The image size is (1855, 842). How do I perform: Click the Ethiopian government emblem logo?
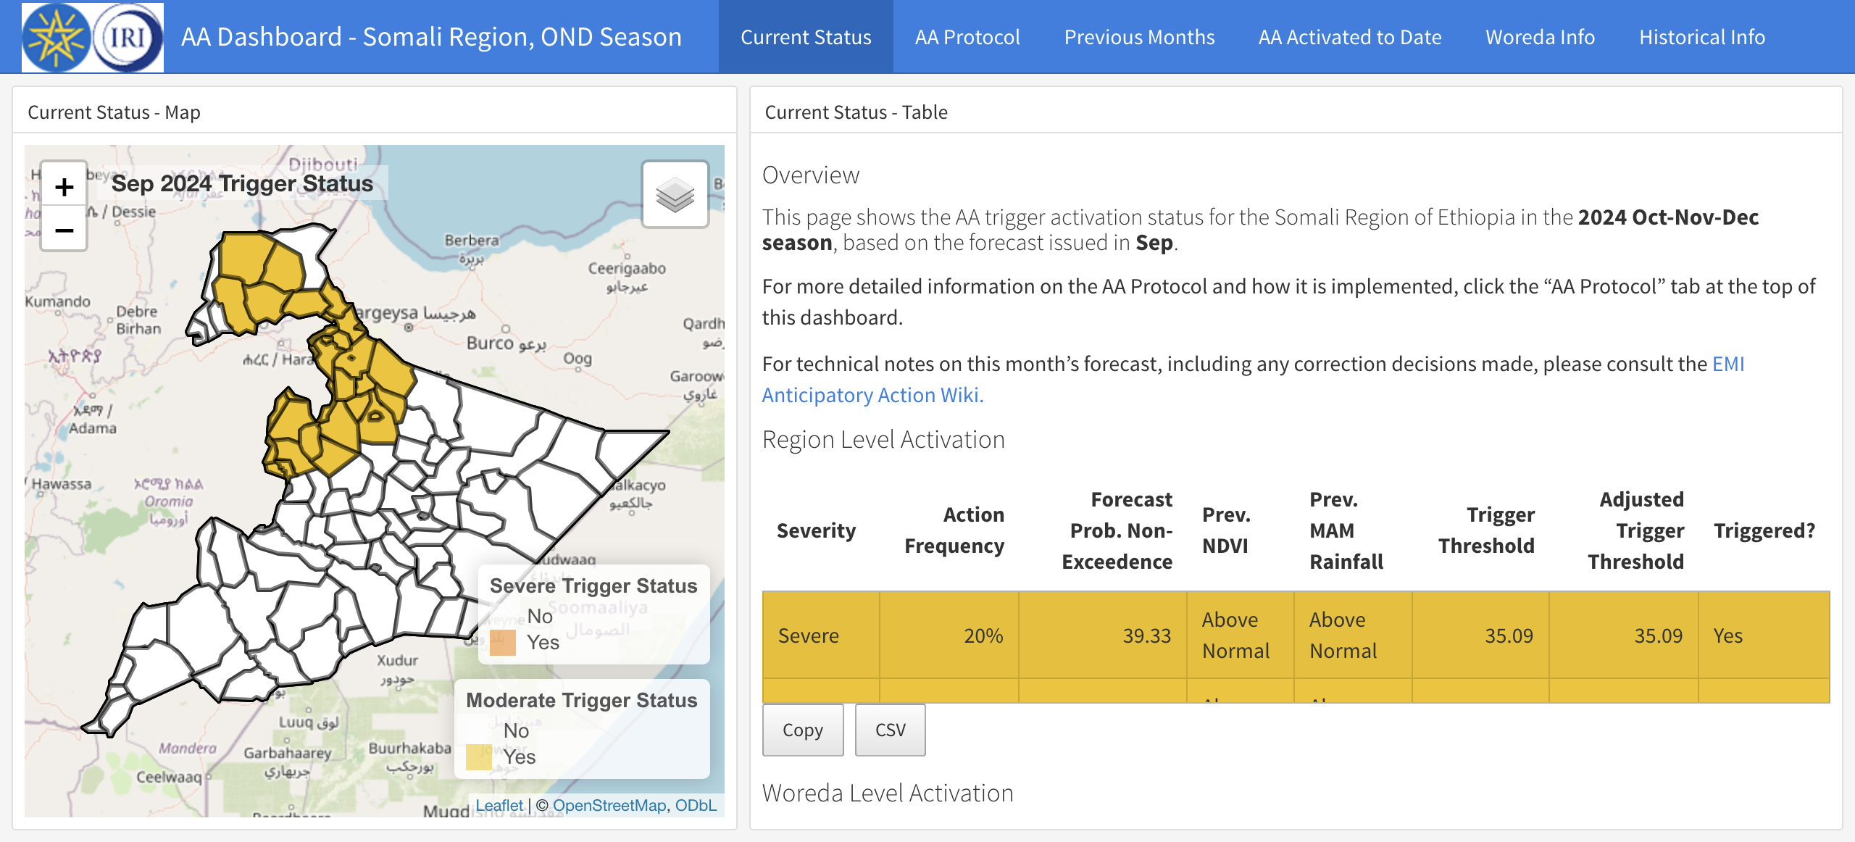point(54,36)
